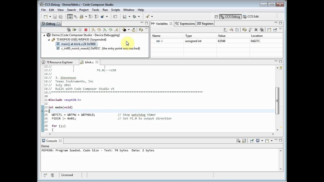Click the Assembly Step Over icon
324x182 pixels.
111,30
